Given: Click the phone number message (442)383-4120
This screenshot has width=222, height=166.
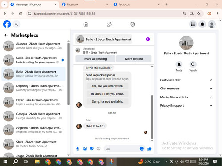Looking at the screenshot, I should coord(95,126).
